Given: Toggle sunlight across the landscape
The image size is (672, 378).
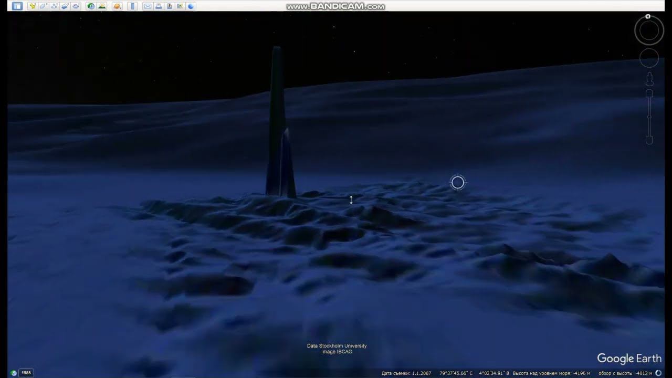Looking at the screenshot, I should tap(102, 6).
